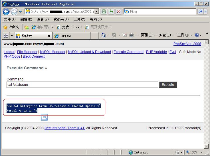The image size is (210, 156).
Task: Open the PhpSpy Ver: 2008 link
Action: [187, 44]
